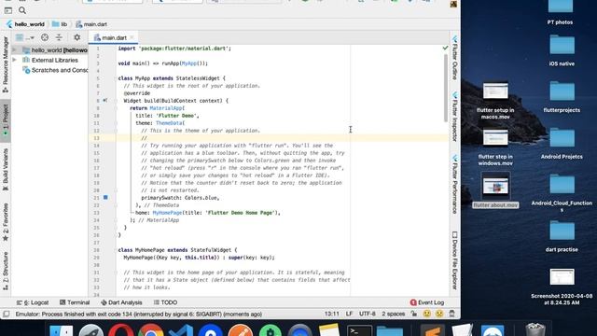Open Android_Cloud_Functions desktop folder
The width and height of the screenshot is (597, 336).
[562, 193]
